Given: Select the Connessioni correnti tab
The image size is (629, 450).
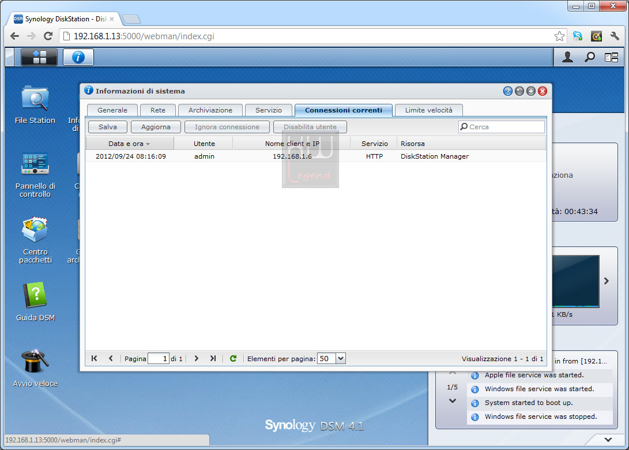Looking at the screenshot, I should [x=344, y=110].
